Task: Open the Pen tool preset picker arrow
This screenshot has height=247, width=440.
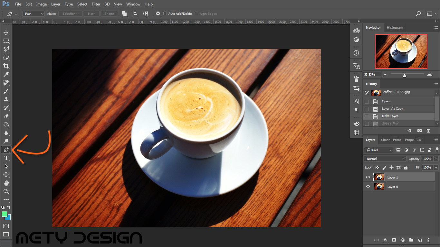Action: 16,14
